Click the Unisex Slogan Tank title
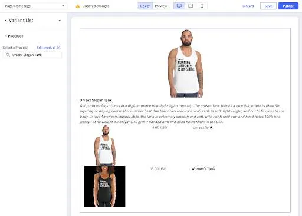Viewport: 302px width, 216px height. point(96,100)
